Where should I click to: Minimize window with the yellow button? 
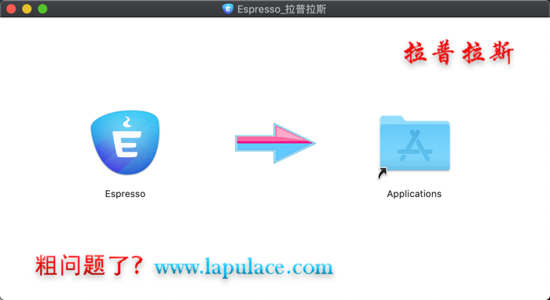(27, 9)
